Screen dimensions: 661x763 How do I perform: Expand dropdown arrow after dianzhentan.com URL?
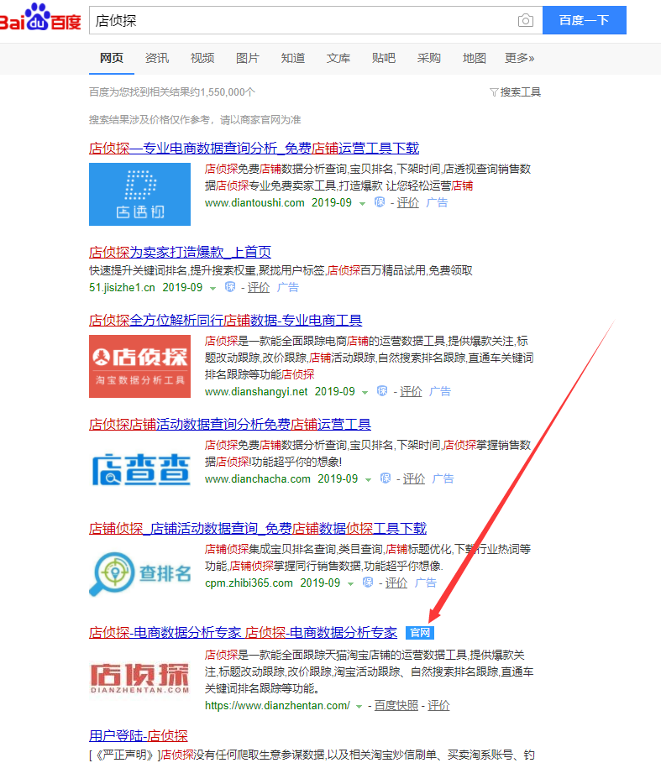(x=359, y=706)
